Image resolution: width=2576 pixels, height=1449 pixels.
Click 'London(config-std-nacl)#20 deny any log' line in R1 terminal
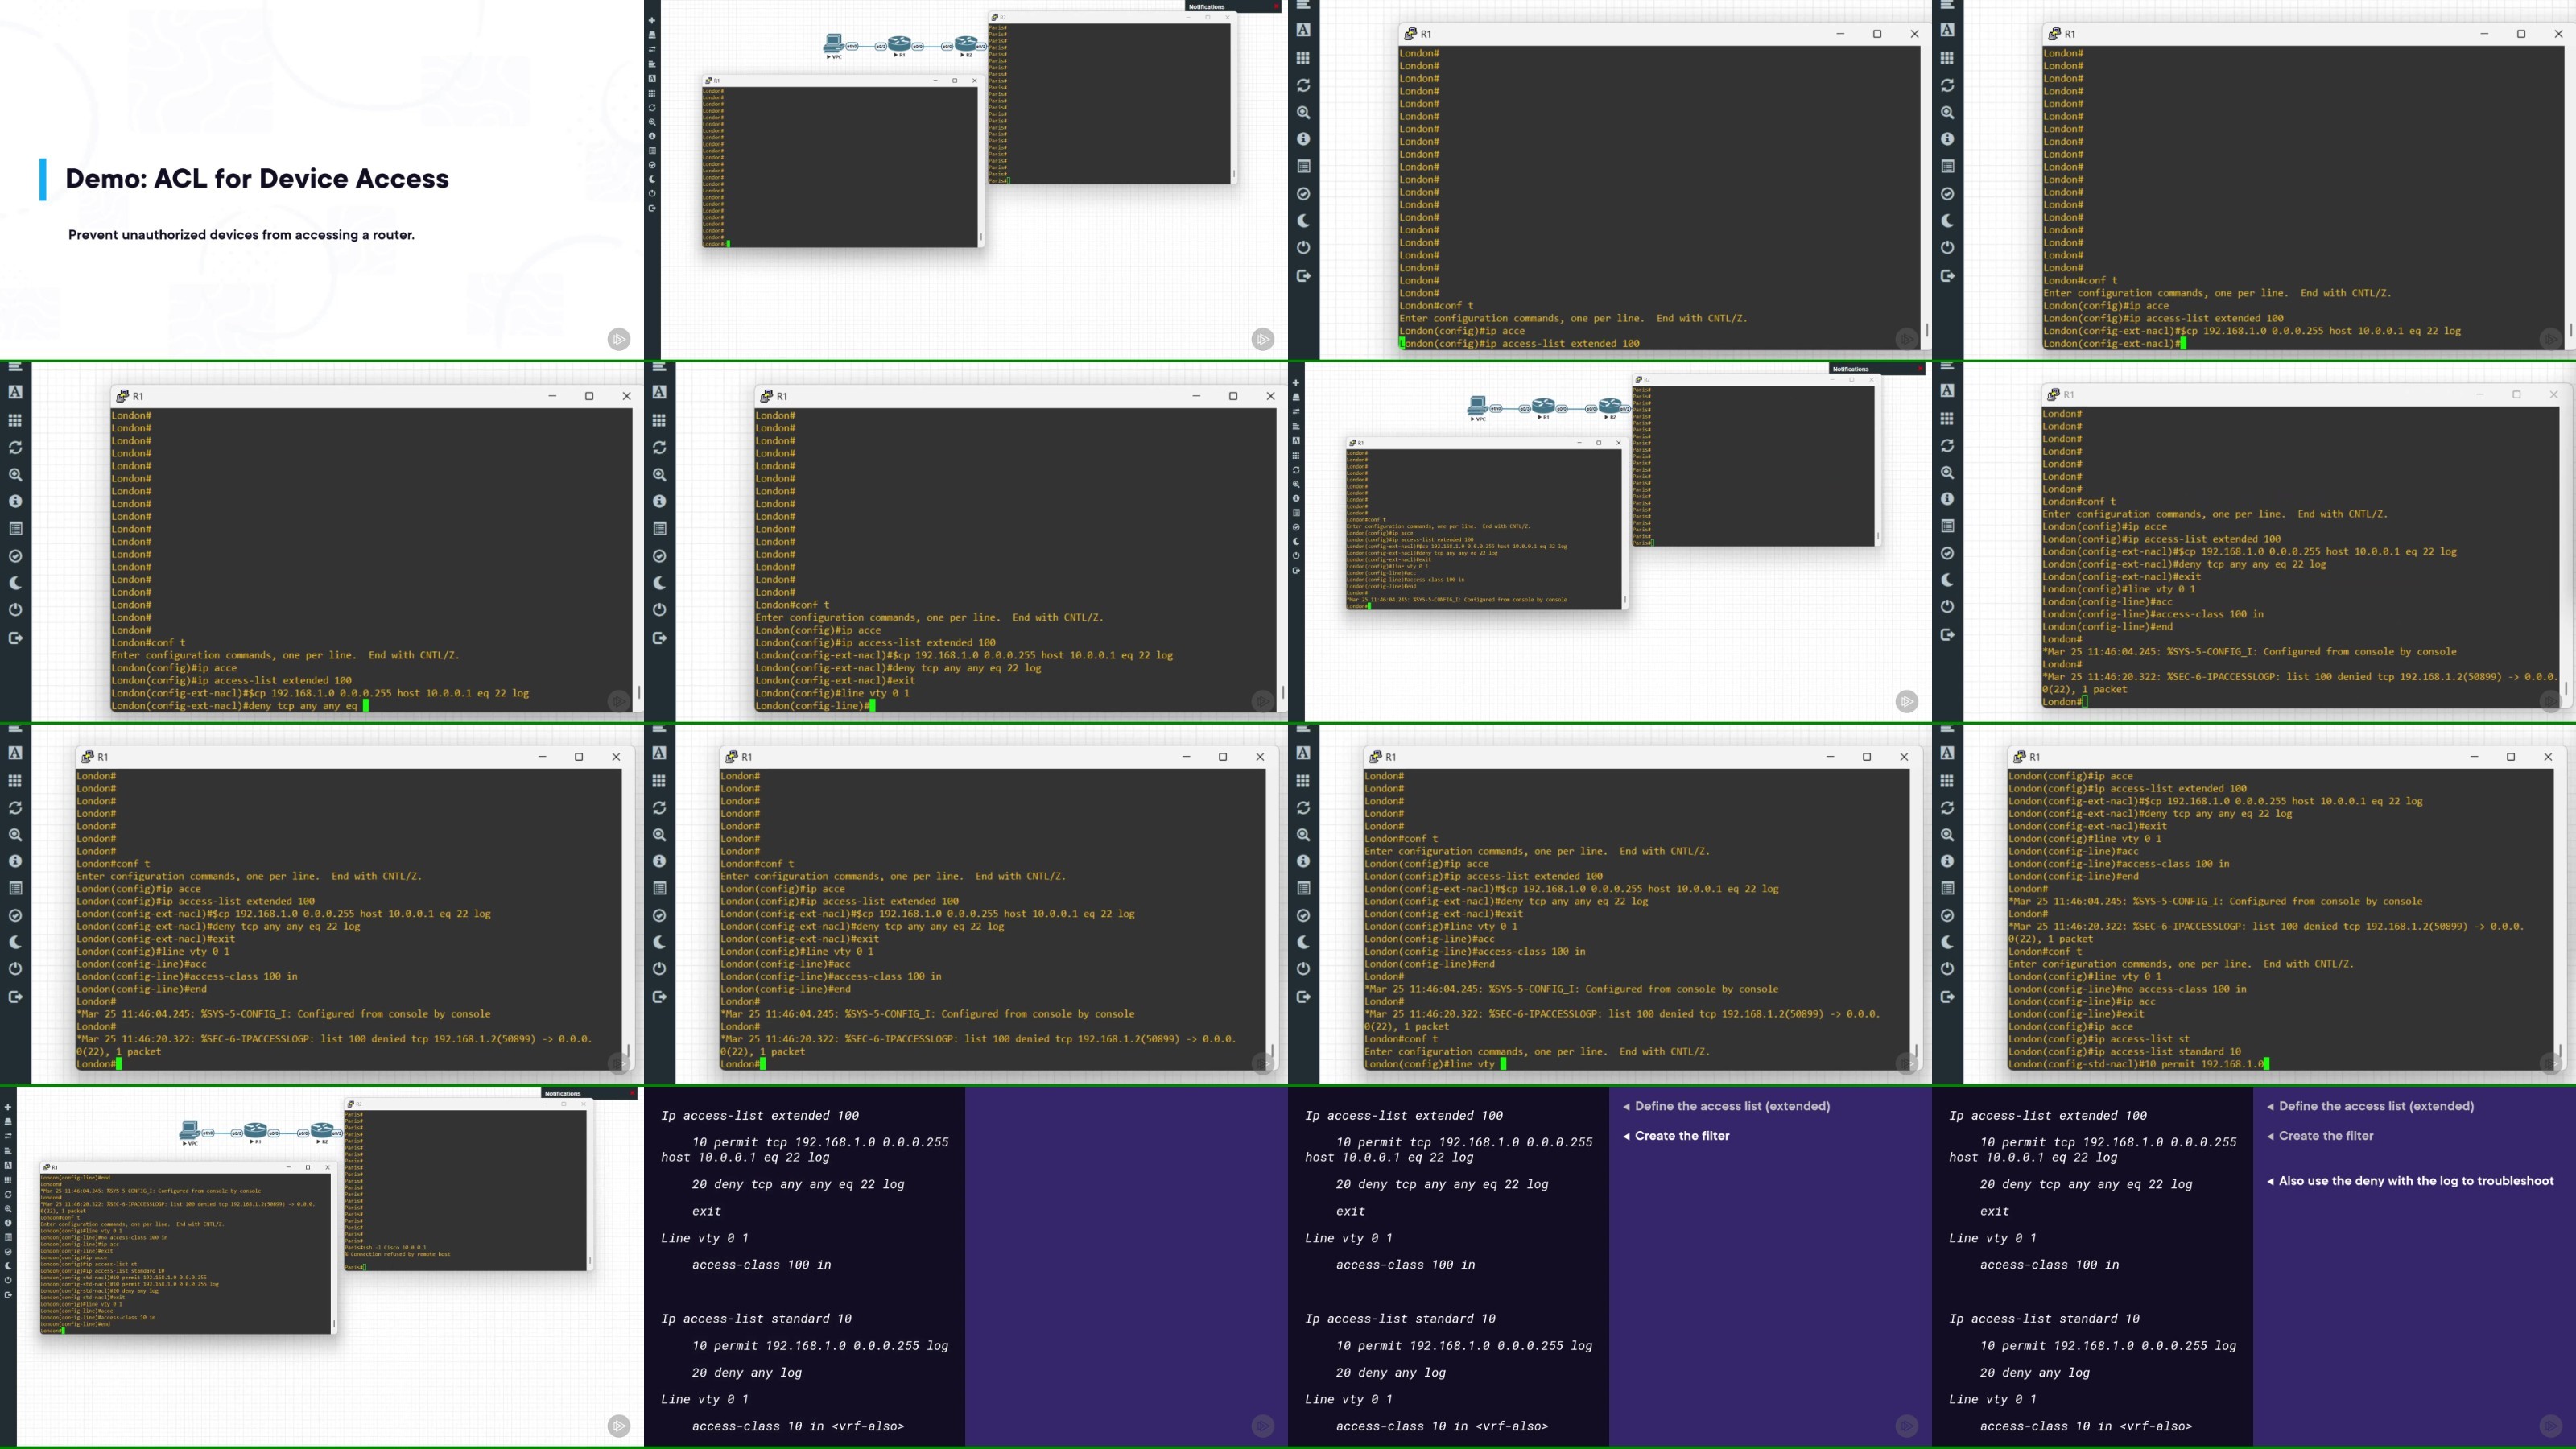pos(99,1291)
